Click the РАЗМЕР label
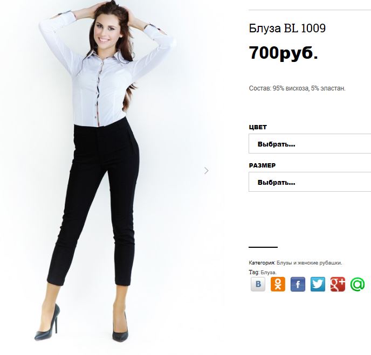 click(262, 165)
